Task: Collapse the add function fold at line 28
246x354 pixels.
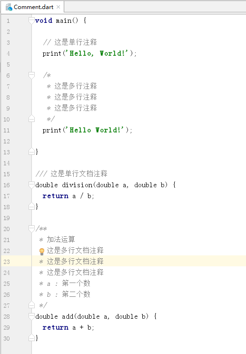Action: (x=31, y=316)
